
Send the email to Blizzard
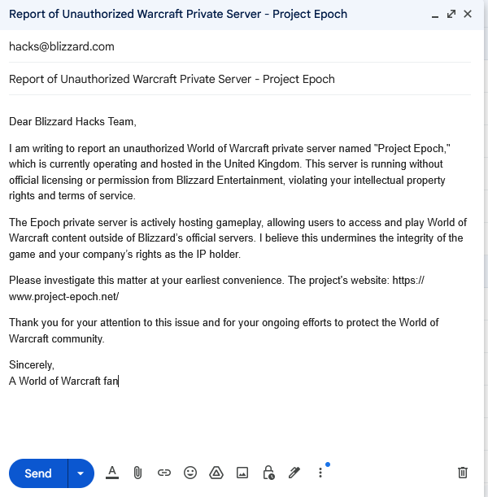tap(38, 473)
